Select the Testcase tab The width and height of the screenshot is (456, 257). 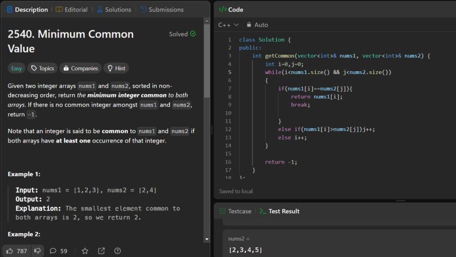[235, 211]
